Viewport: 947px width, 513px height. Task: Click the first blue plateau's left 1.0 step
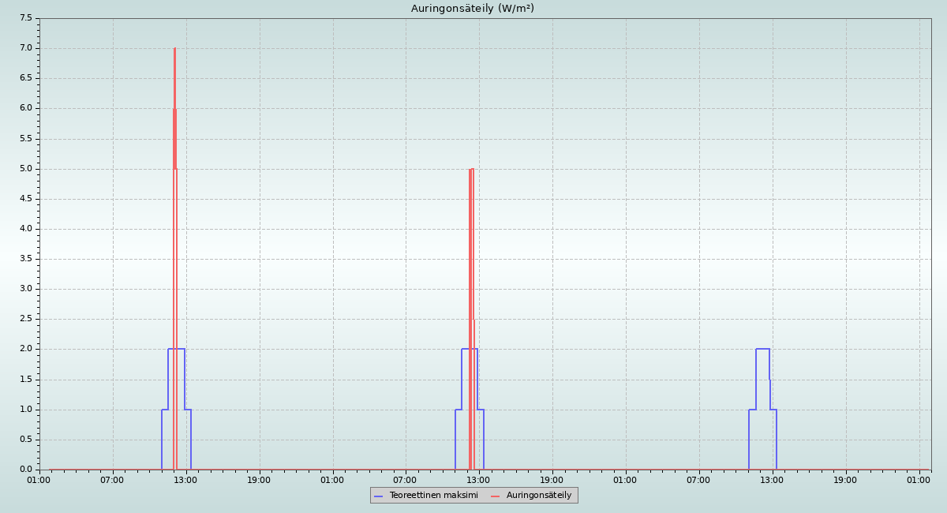pos(165,410)
